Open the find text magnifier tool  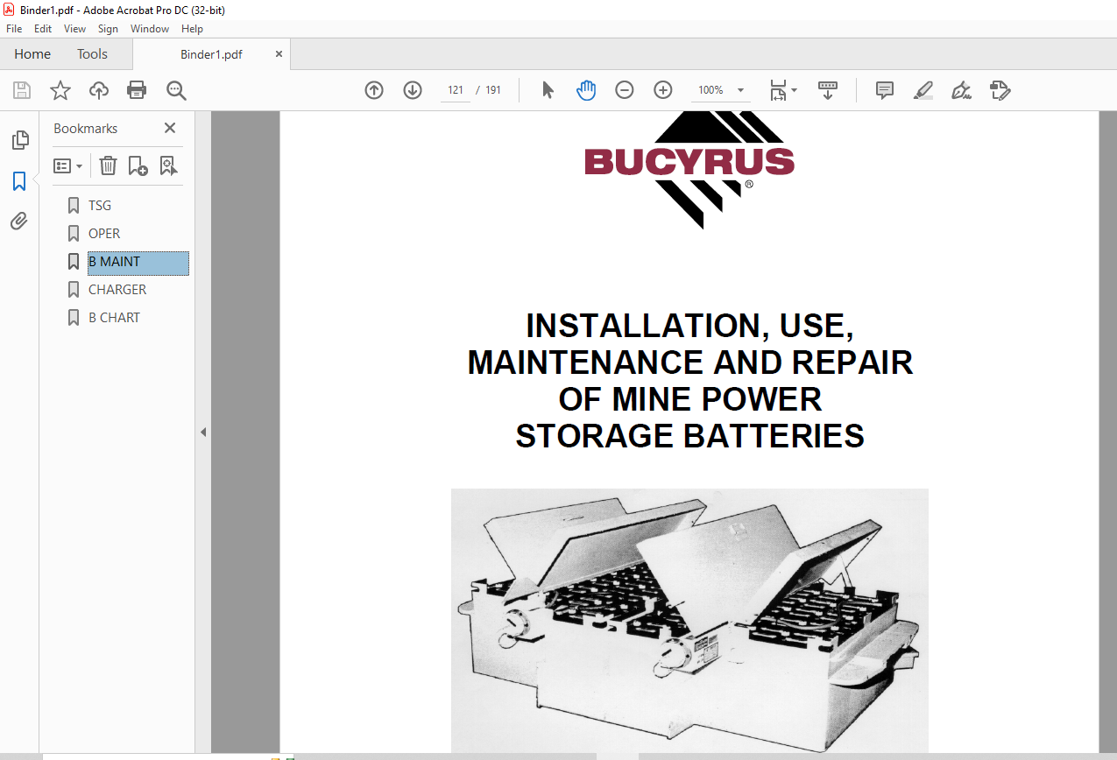point(176,90)
